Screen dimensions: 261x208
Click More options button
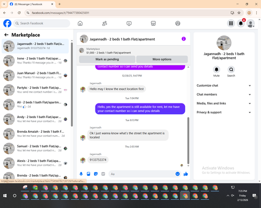click(x=162, y=59)
